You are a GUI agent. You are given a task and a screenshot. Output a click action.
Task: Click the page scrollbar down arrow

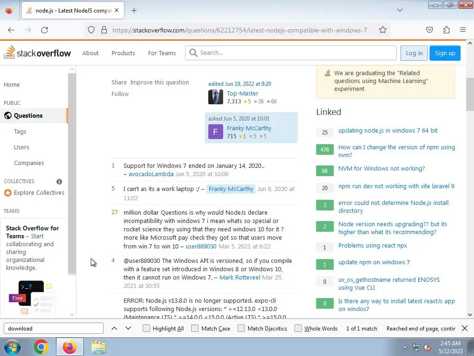coord(470,315)
